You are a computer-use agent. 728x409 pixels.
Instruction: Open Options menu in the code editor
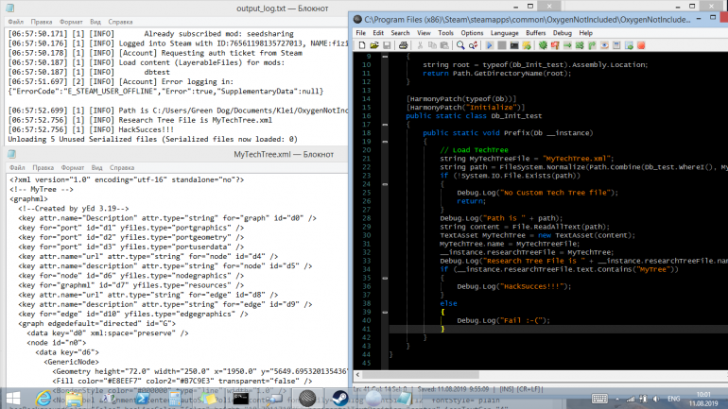(x=472, y=33)
